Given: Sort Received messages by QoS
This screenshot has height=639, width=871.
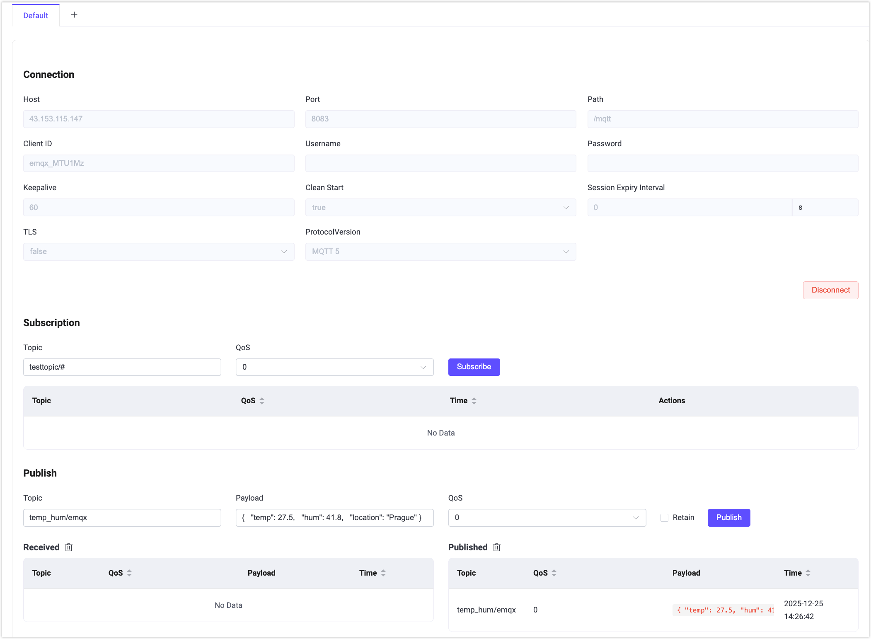Looking at the screenshot, I should (x=129, y=573).
